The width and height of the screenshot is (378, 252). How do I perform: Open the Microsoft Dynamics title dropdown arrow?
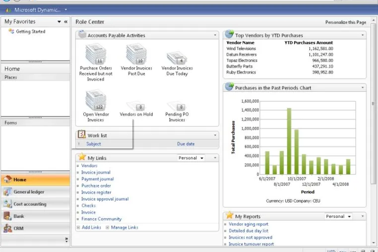point(65,10)
